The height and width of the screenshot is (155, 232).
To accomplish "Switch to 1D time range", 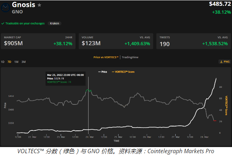I will point(3,62).
